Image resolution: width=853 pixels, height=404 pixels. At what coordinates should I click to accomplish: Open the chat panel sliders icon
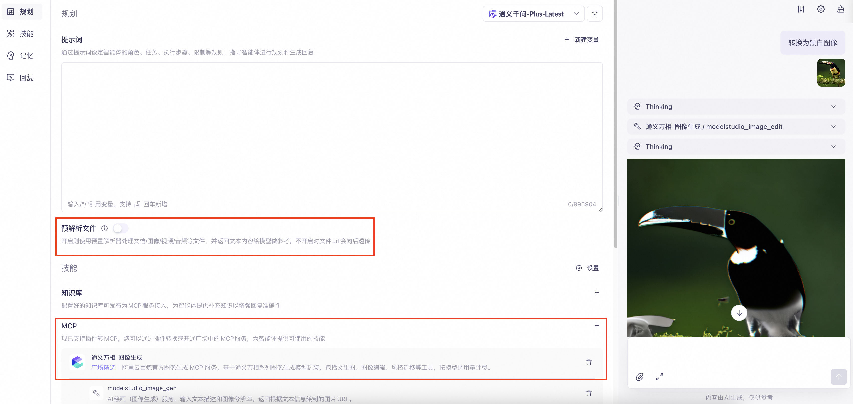801,9
